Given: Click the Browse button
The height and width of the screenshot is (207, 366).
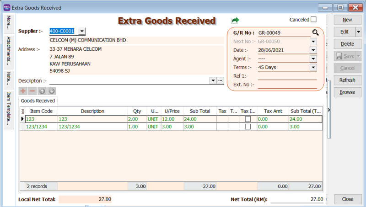Looking at the screenshot, I should point(347,92).
